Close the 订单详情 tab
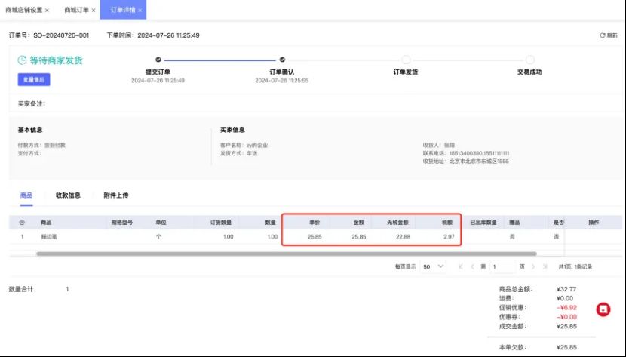The width and height of the screenshot is (626, 357). [x=140, y=11]
